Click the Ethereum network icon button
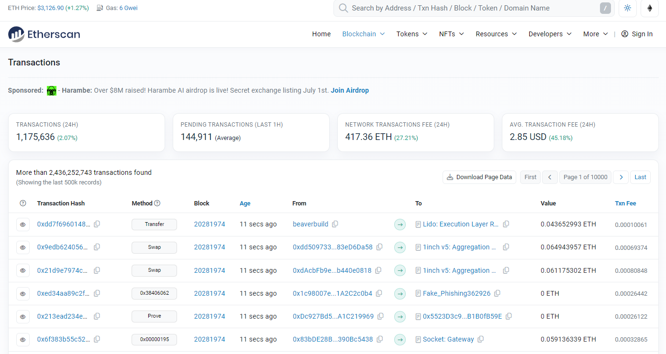666x354 pixels. 650,8
